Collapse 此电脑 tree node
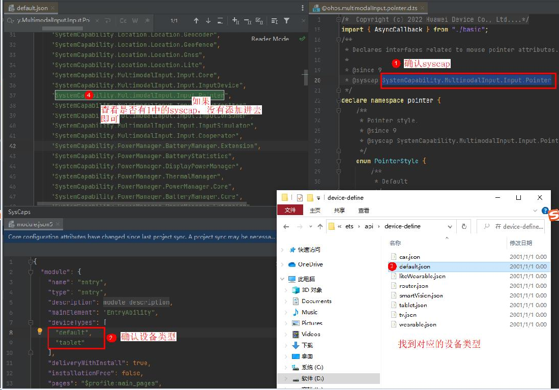The height and width of the screenshot is (390, 559). coord(282,279)
